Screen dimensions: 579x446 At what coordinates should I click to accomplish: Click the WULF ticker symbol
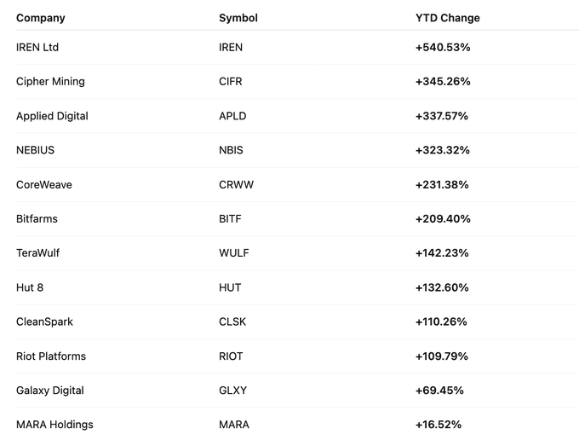(232, 253)
